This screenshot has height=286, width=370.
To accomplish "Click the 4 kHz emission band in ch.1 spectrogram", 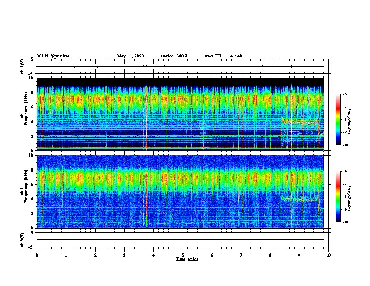I will click(x=300, y=122).
